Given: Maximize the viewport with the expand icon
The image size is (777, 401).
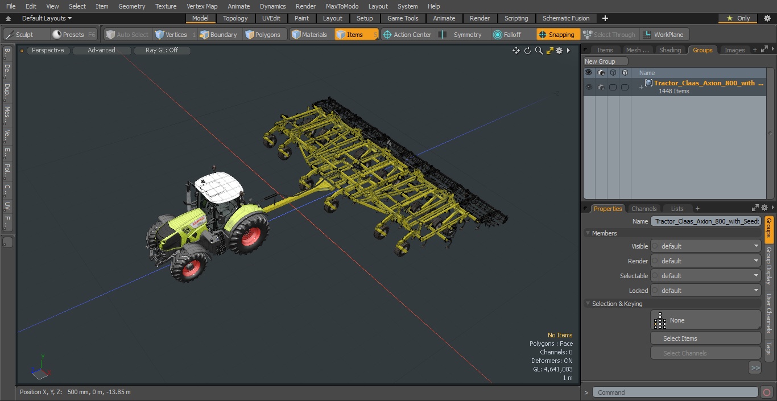Looking at the screenshot, I should point(550,51).
